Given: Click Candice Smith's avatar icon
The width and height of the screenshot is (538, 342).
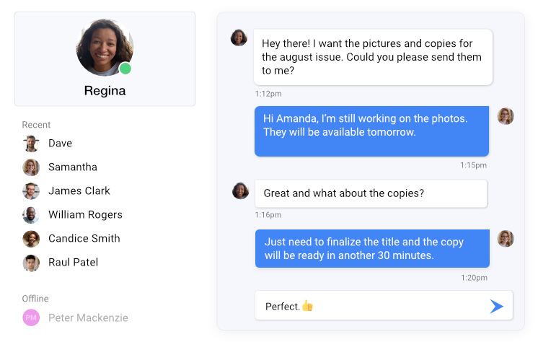Looking at the screenshot, I should 31,239.
